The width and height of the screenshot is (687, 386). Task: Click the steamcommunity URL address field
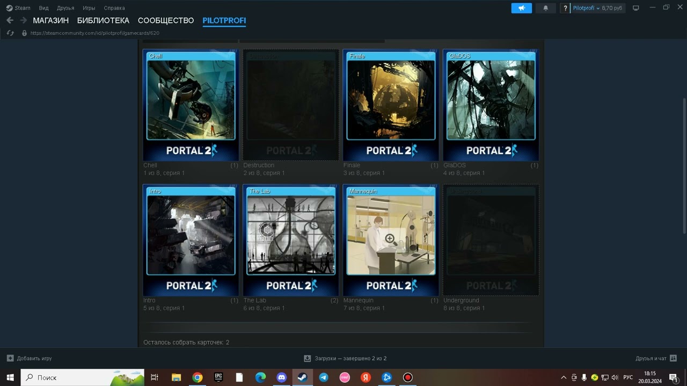95,33
